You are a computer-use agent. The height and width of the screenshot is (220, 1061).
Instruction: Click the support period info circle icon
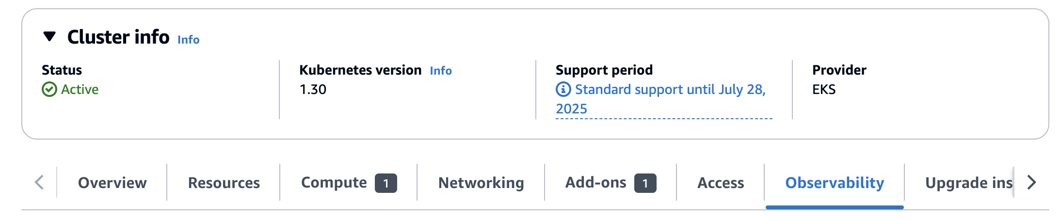click(563, 90)
